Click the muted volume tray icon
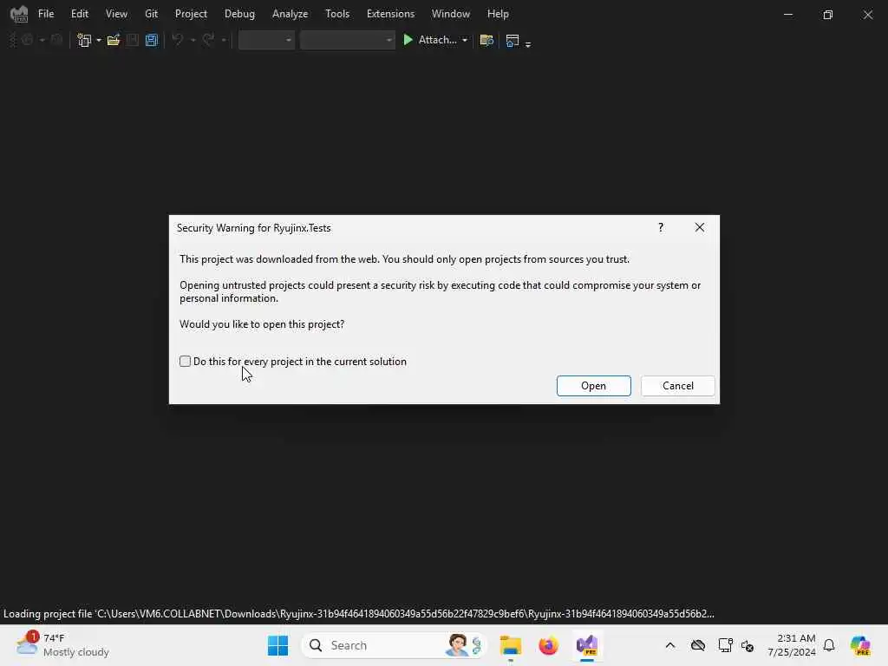 pos(747,645)
